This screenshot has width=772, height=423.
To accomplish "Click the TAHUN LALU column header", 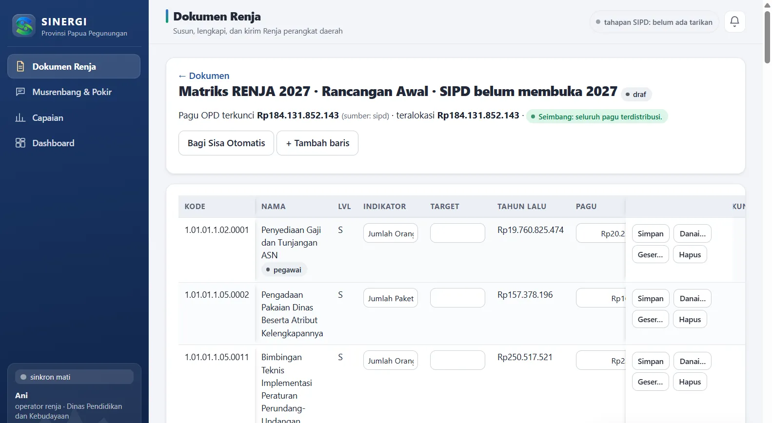I will pos(521,206).
